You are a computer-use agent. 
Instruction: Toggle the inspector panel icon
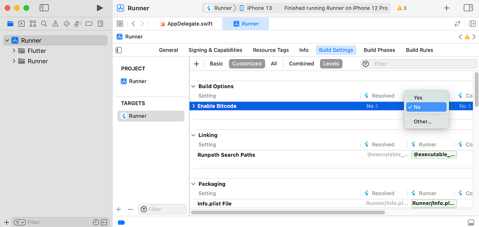(468, 8)
